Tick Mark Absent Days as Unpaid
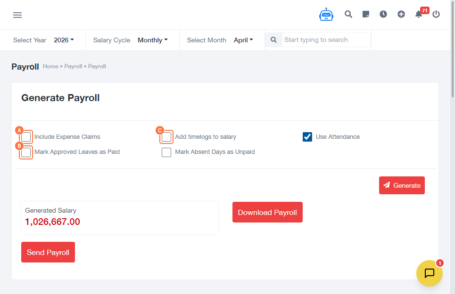 pos(166,152)
